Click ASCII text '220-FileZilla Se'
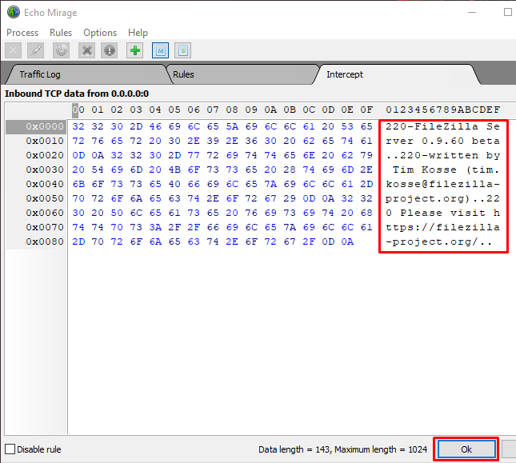 pos(442,126)
